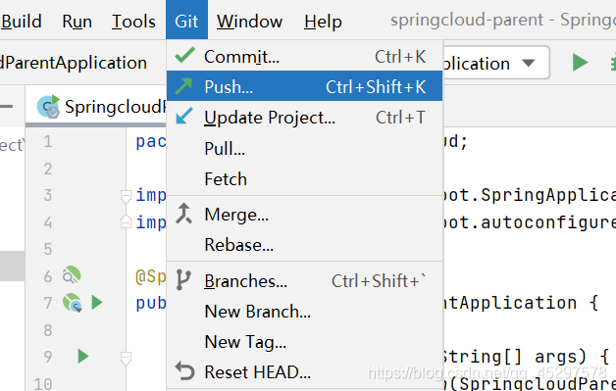The width and height of the screenshot is (616, 391).
Task: Run the application with the green toolbar play button
Action: tap(581, 63)
